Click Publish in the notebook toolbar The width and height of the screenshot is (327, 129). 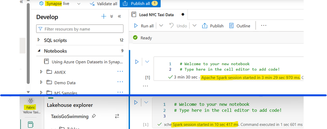pyautogui.click(x=213, y=26)
